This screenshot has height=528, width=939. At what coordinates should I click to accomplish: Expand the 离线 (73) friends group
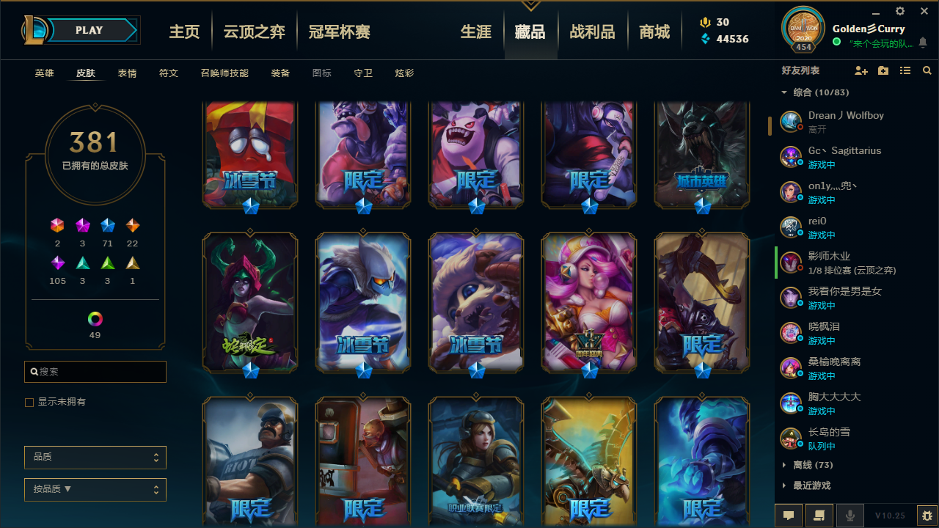813,465
